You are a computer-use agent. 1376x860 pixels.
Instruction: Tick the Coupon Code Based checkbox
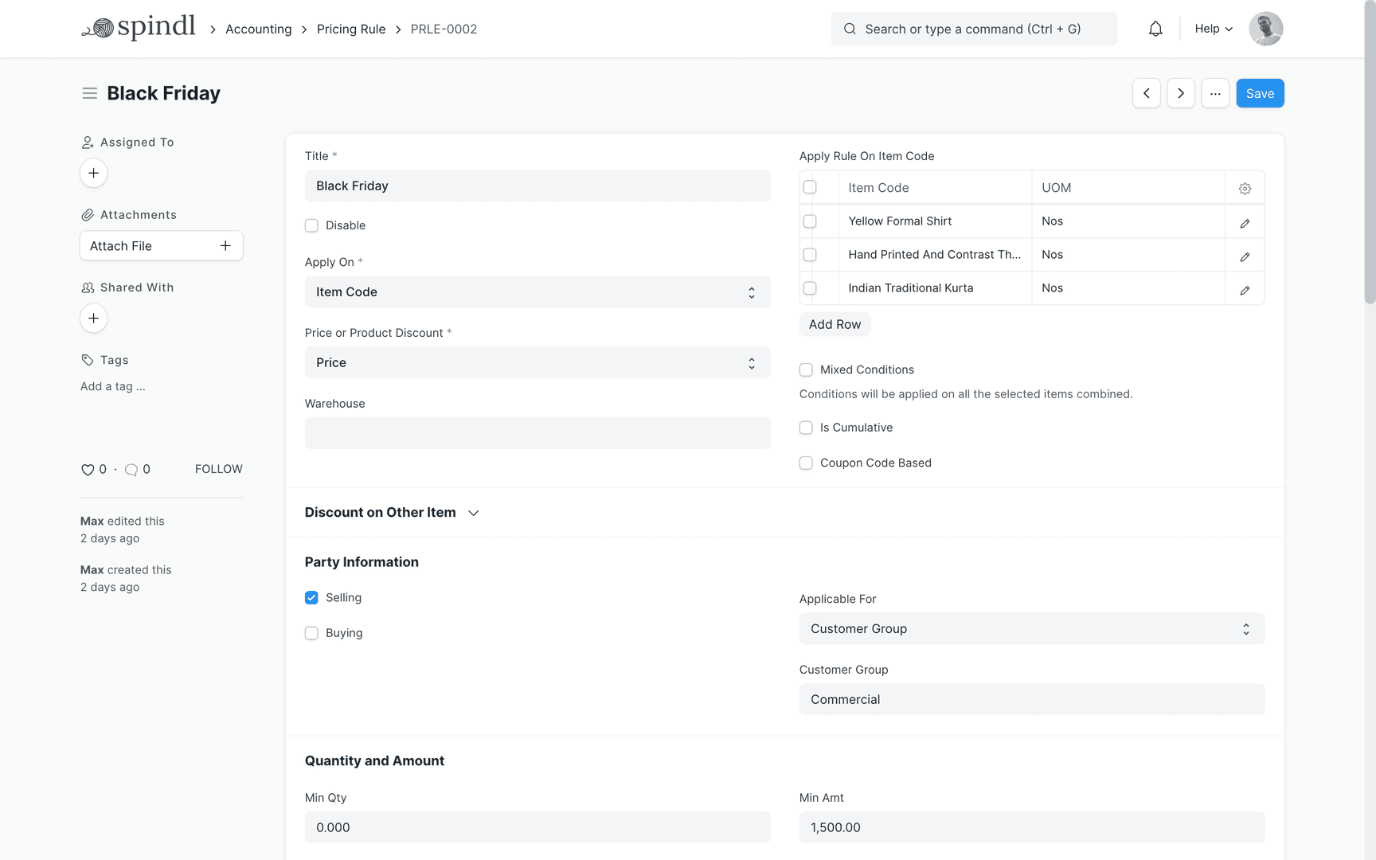pos(806,463)
